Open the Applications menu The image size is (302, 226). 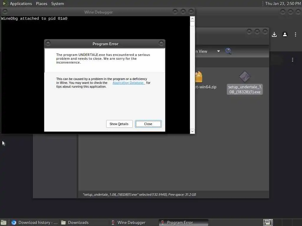pyautogui.click(x=21, y=4)
